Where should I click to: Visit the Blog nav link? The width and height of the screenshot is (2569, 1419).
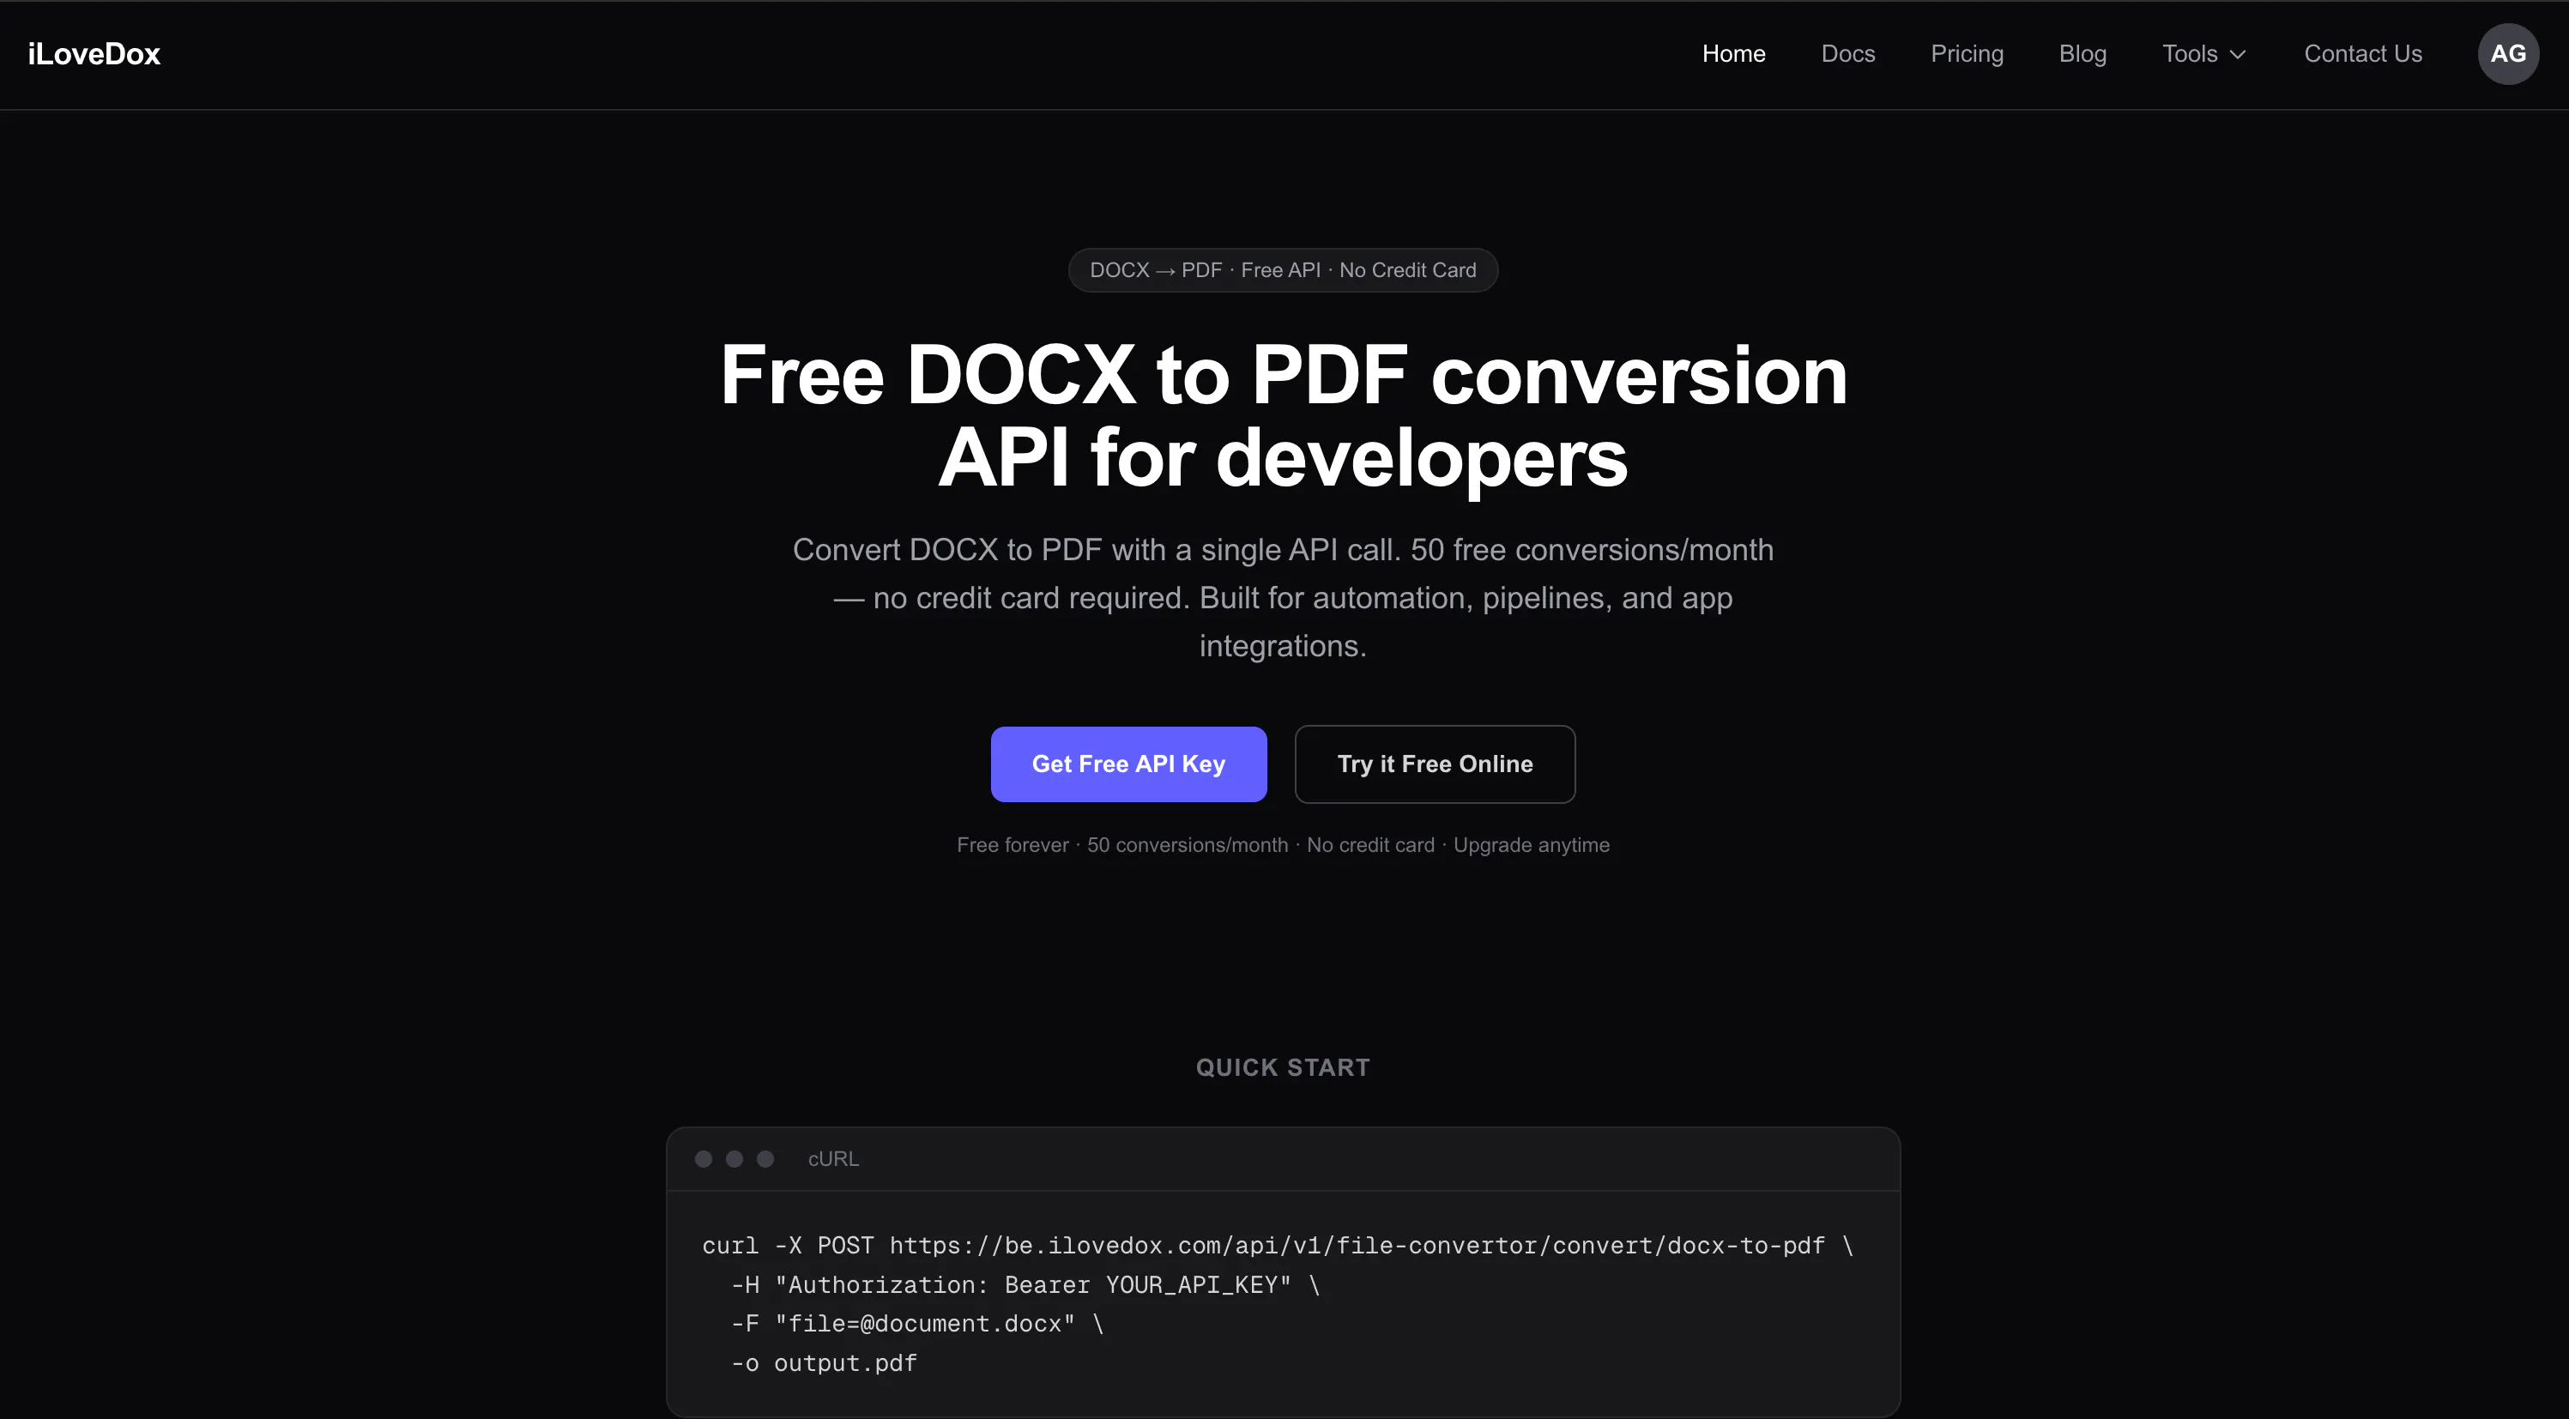(2082, 54)
